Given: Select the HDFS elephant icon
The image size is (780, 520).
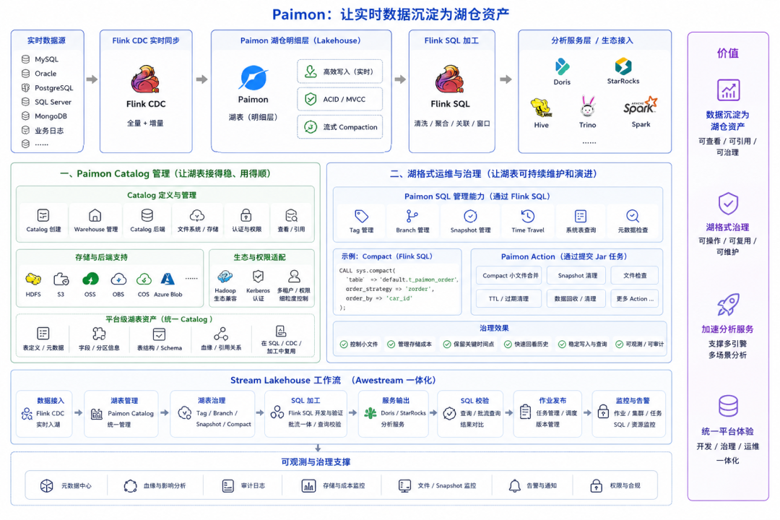Looking at the screenshot, I should point(33,279).
